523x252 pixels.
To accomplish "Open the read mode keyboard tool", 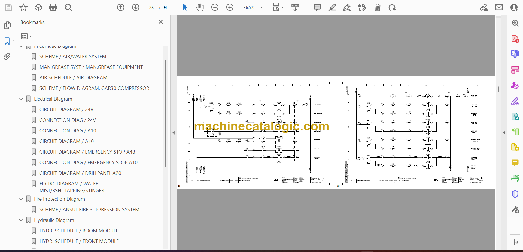I will tap(295, 7).
